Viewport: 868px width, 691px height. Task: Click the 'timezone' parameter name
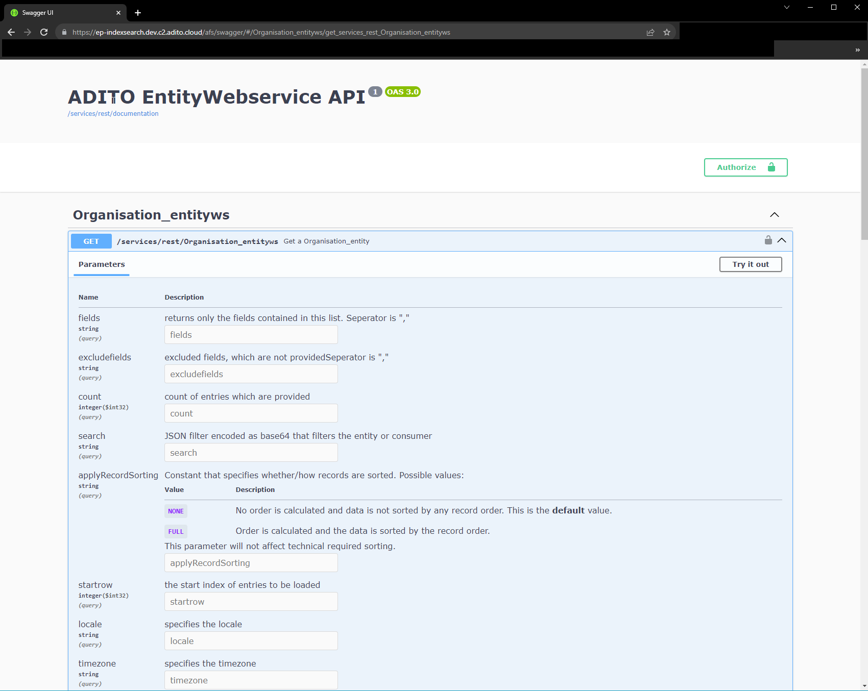[x=97, y=663]
